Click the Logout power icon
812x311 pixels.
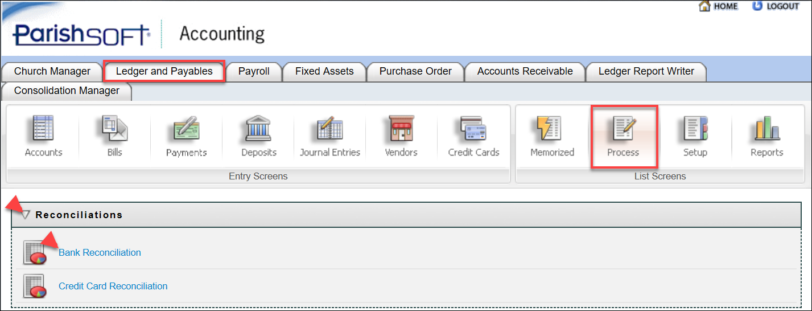(x=757, y=6)
